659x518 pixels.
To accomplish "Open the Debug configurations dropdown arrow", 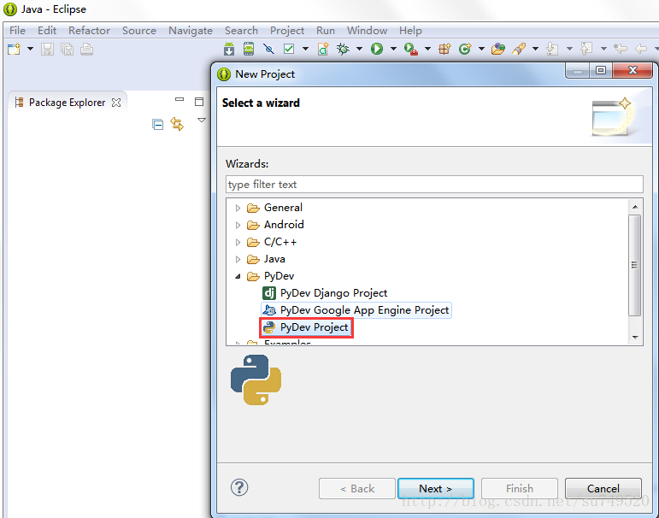I will [359, 50].
